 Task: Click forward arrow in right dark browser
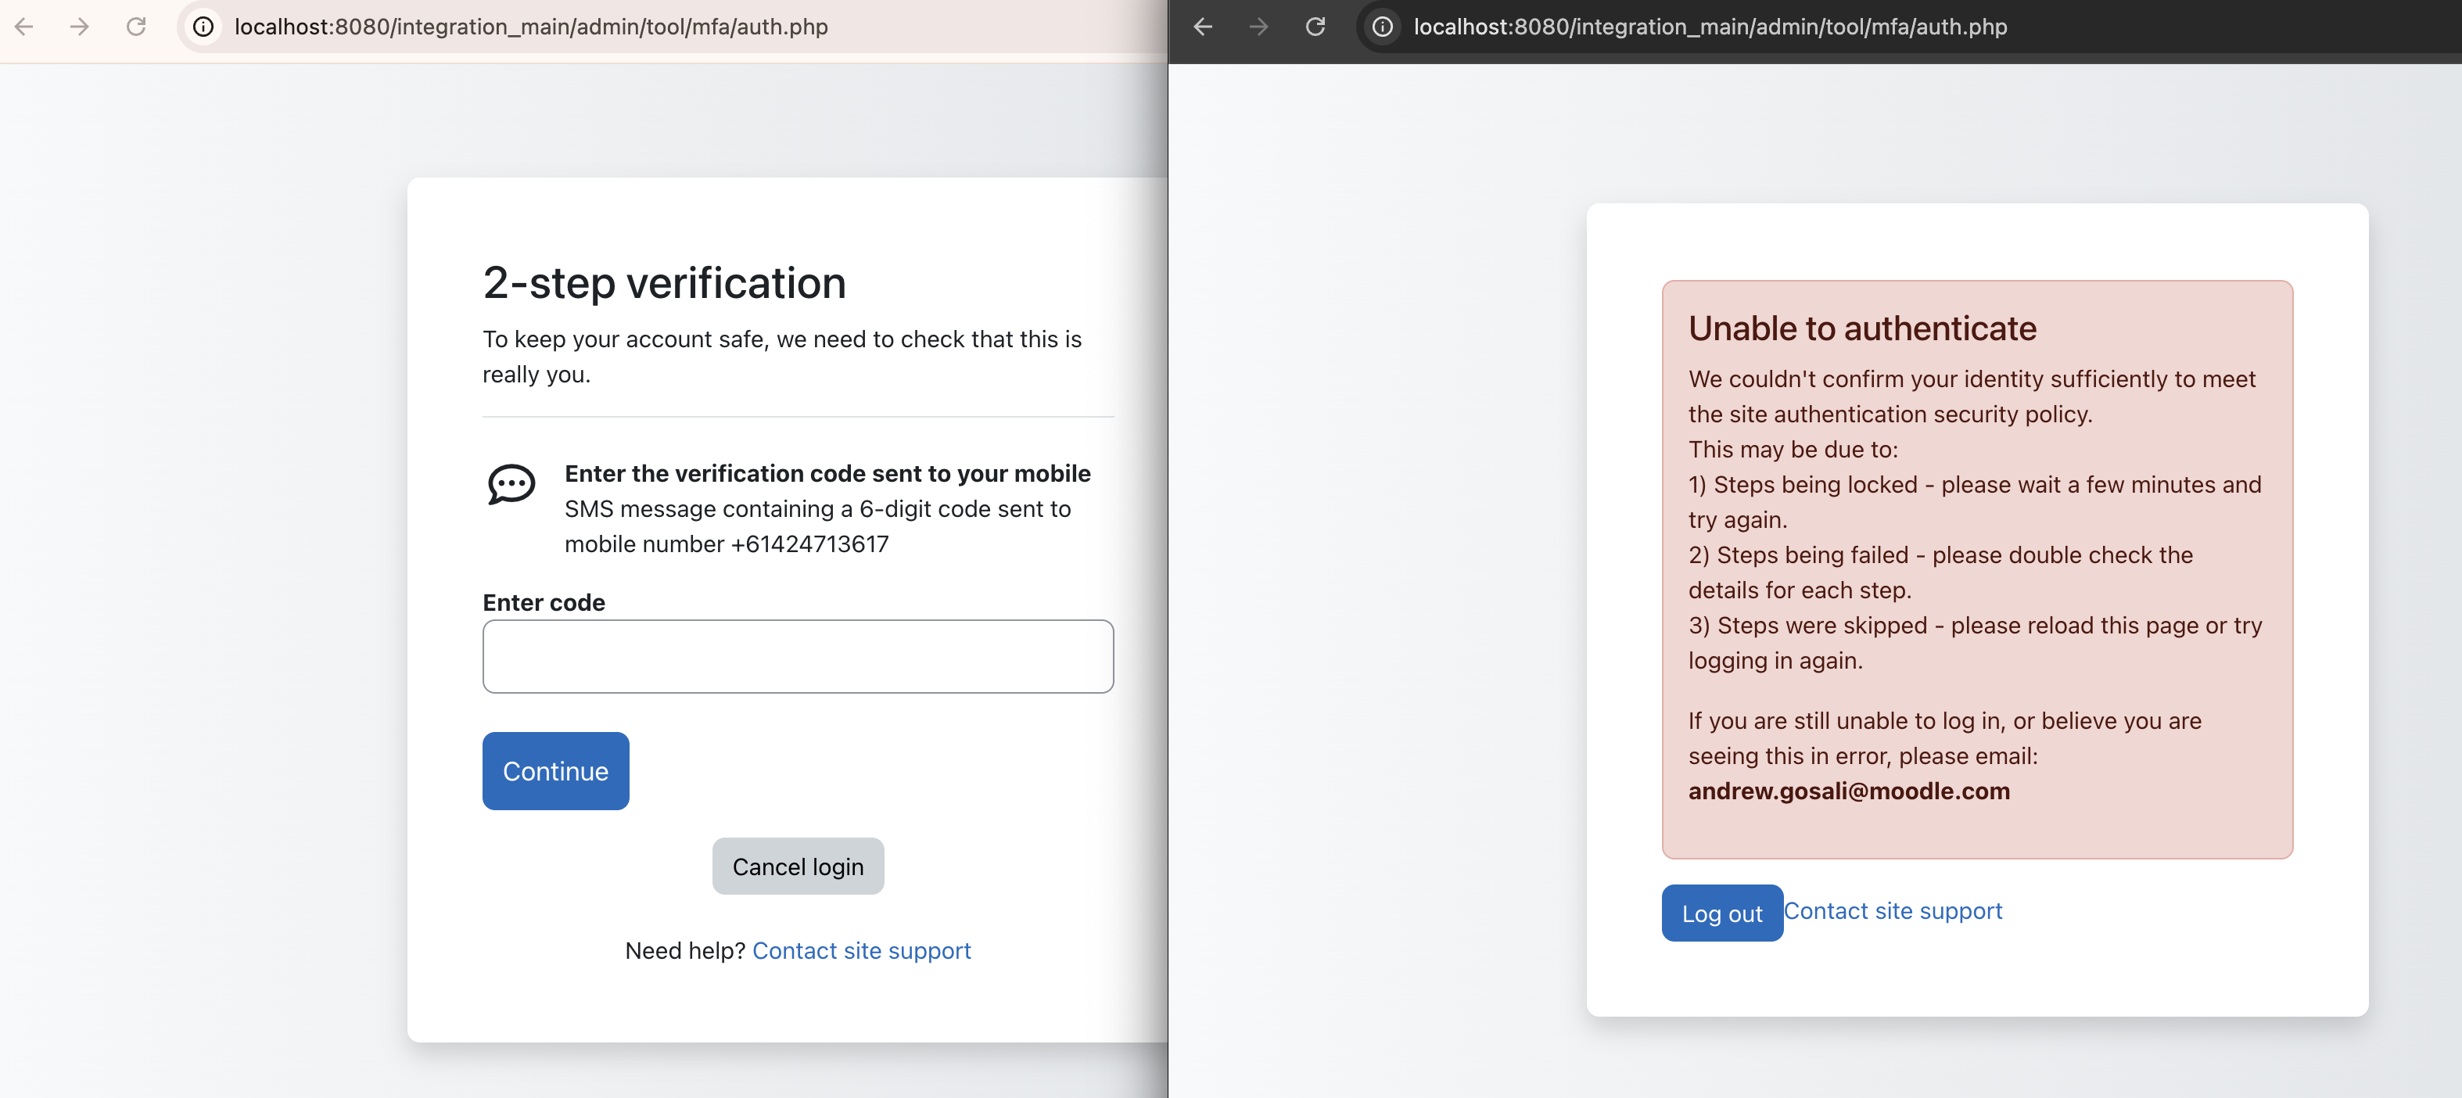[x=1260, y=27]
